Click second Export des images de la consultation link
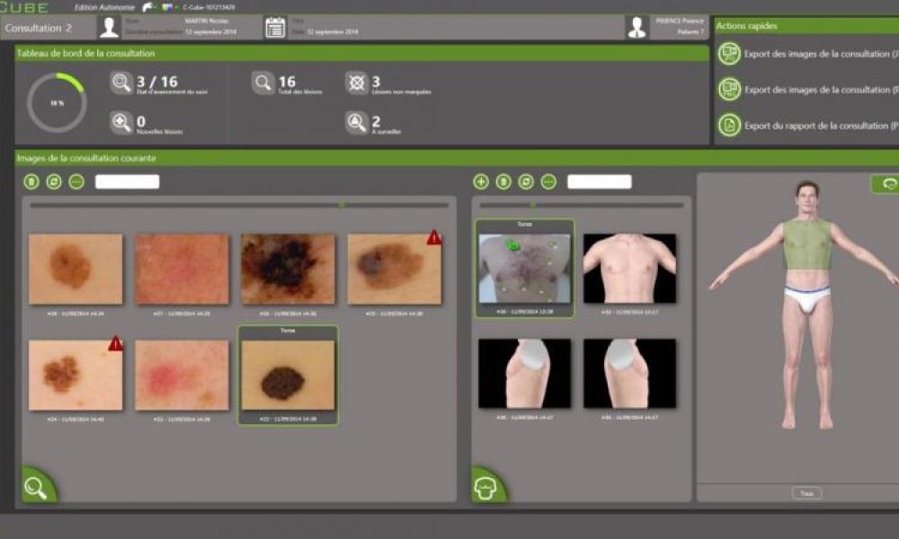Viewport: 899px width, 539px height. click(x=821, y=90)
